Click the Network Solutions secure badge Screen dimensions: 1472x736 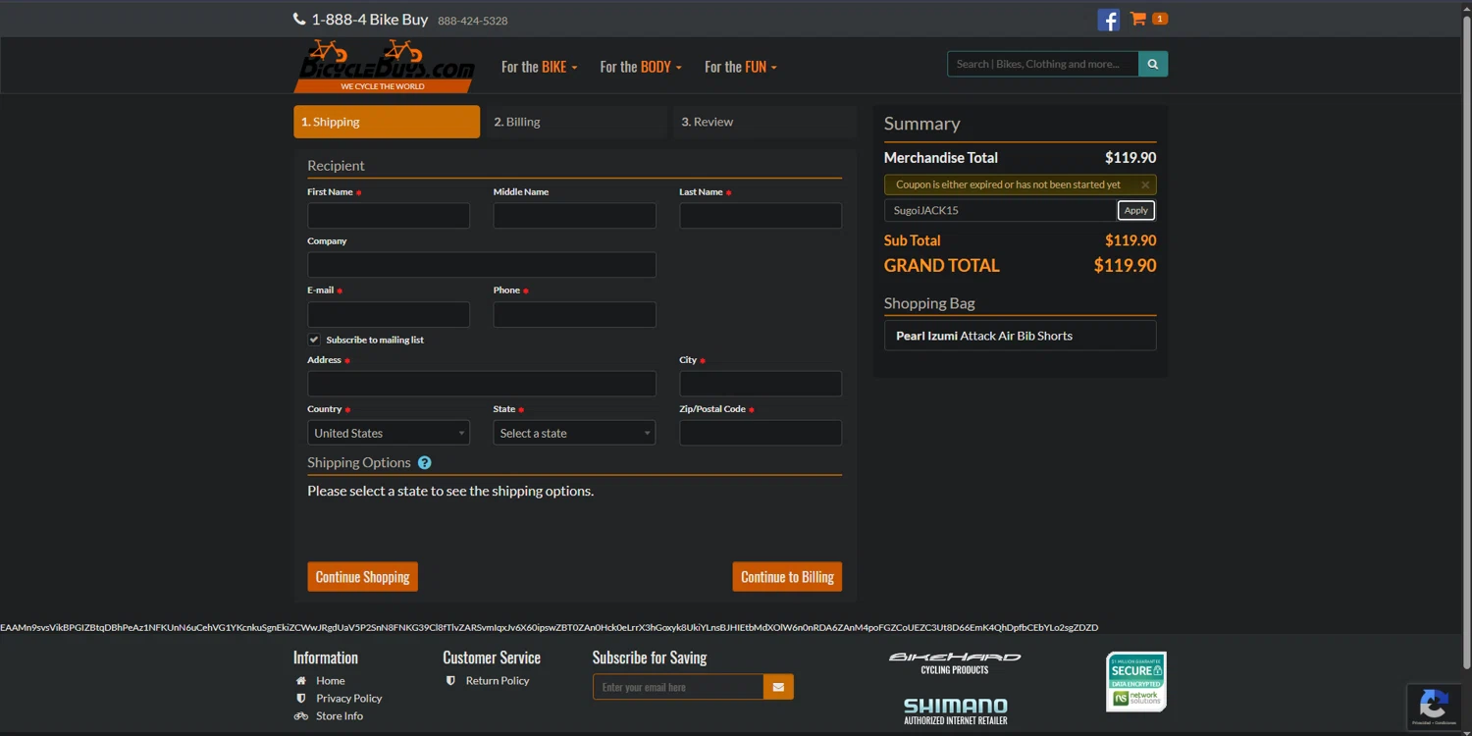coord(1136,681)
